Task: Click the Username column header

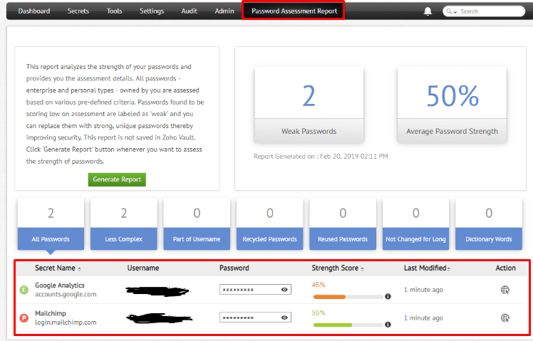Action: (x=143, y=268)
